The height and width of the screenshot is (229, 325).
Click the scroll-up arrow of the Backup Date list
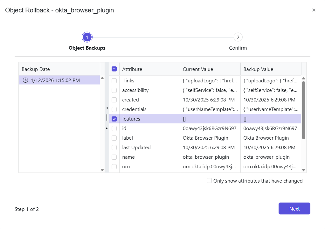[102, 78]
